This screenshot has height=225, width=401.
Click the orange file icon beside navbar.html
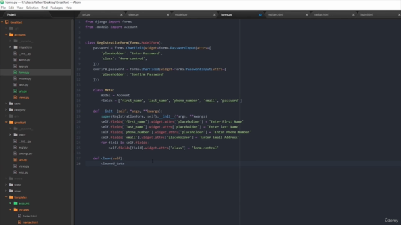click(x=19, y=222)
